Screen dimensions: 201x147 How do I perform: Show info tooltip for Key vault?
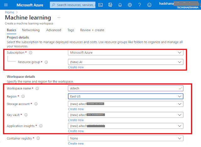(x=26, y=115)
